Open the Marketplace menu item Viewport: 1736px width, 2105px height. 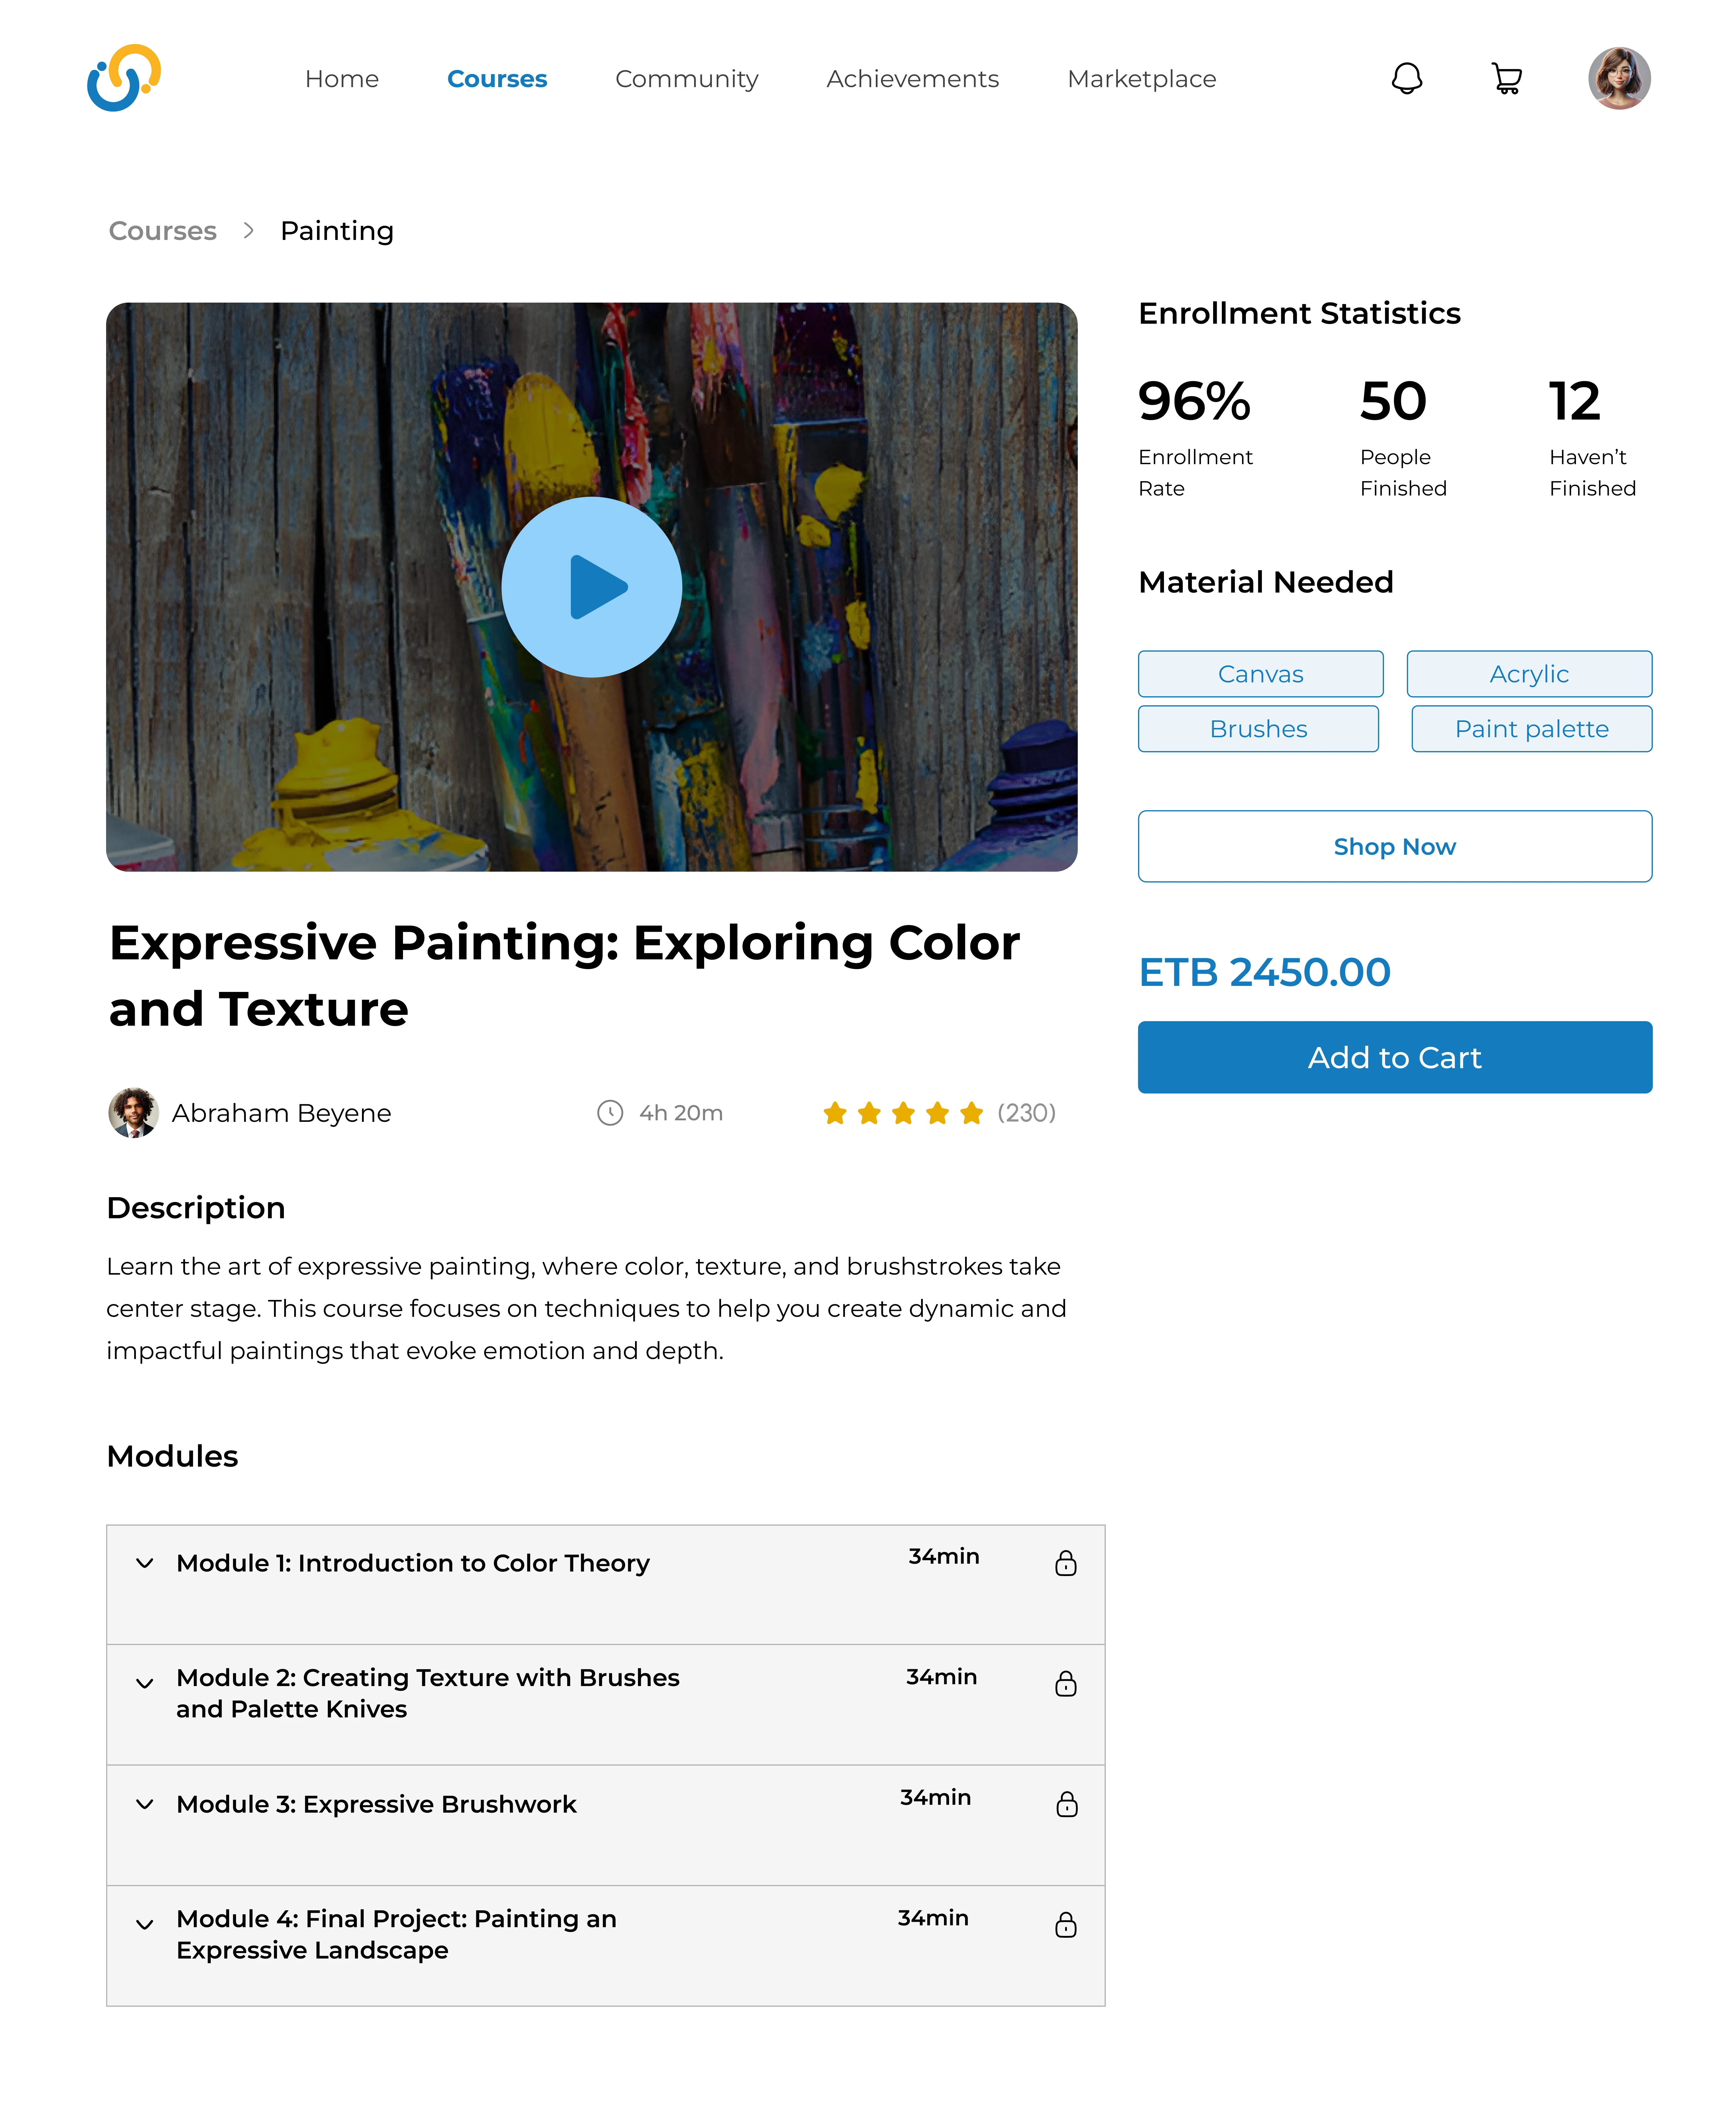[1141, 79]
